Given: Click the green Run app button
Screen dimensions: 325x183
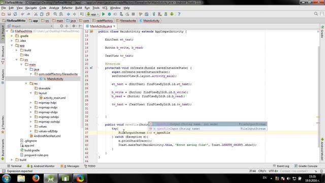Looking at the screenshot, I should [x=104, y=14].
